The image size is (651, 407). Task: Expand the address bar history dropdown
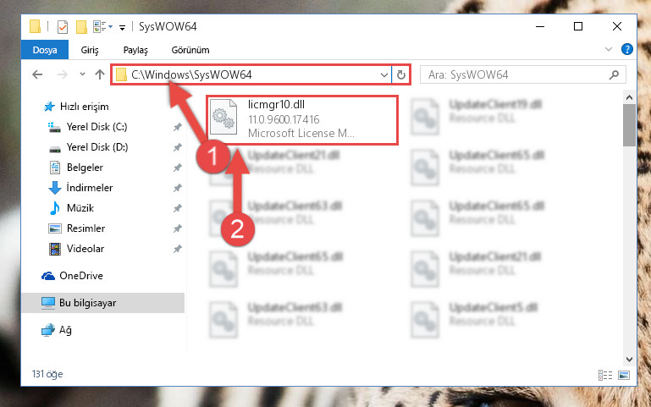384,75
